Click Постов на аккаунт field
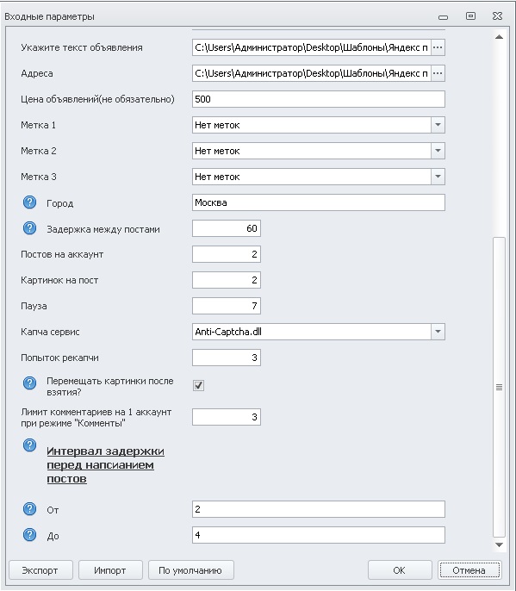The width and height of the screenshot is (516, 591). (x=227, y=254)
